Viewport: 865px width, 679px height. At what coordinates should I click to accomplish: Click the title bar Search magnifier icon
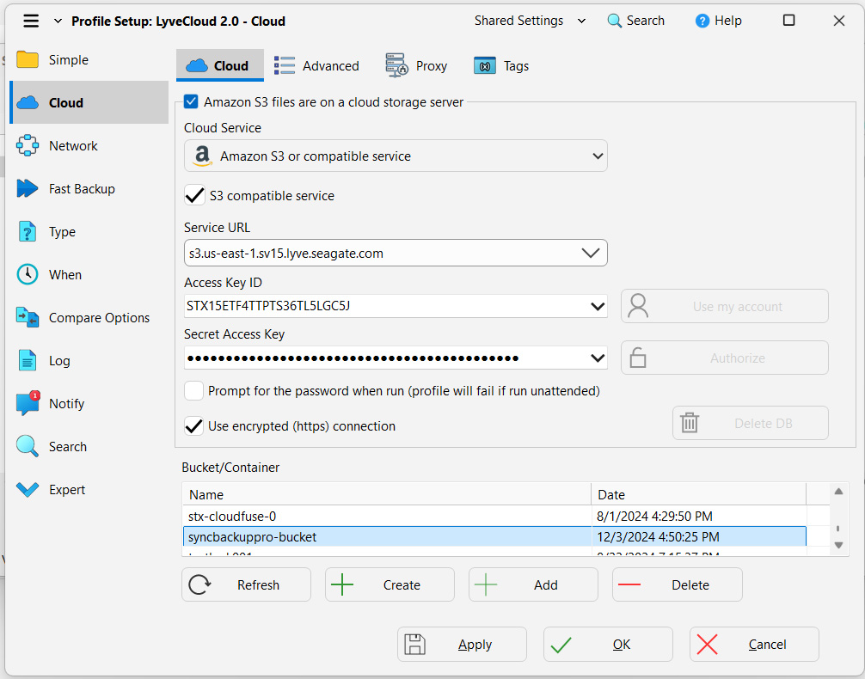614,21
